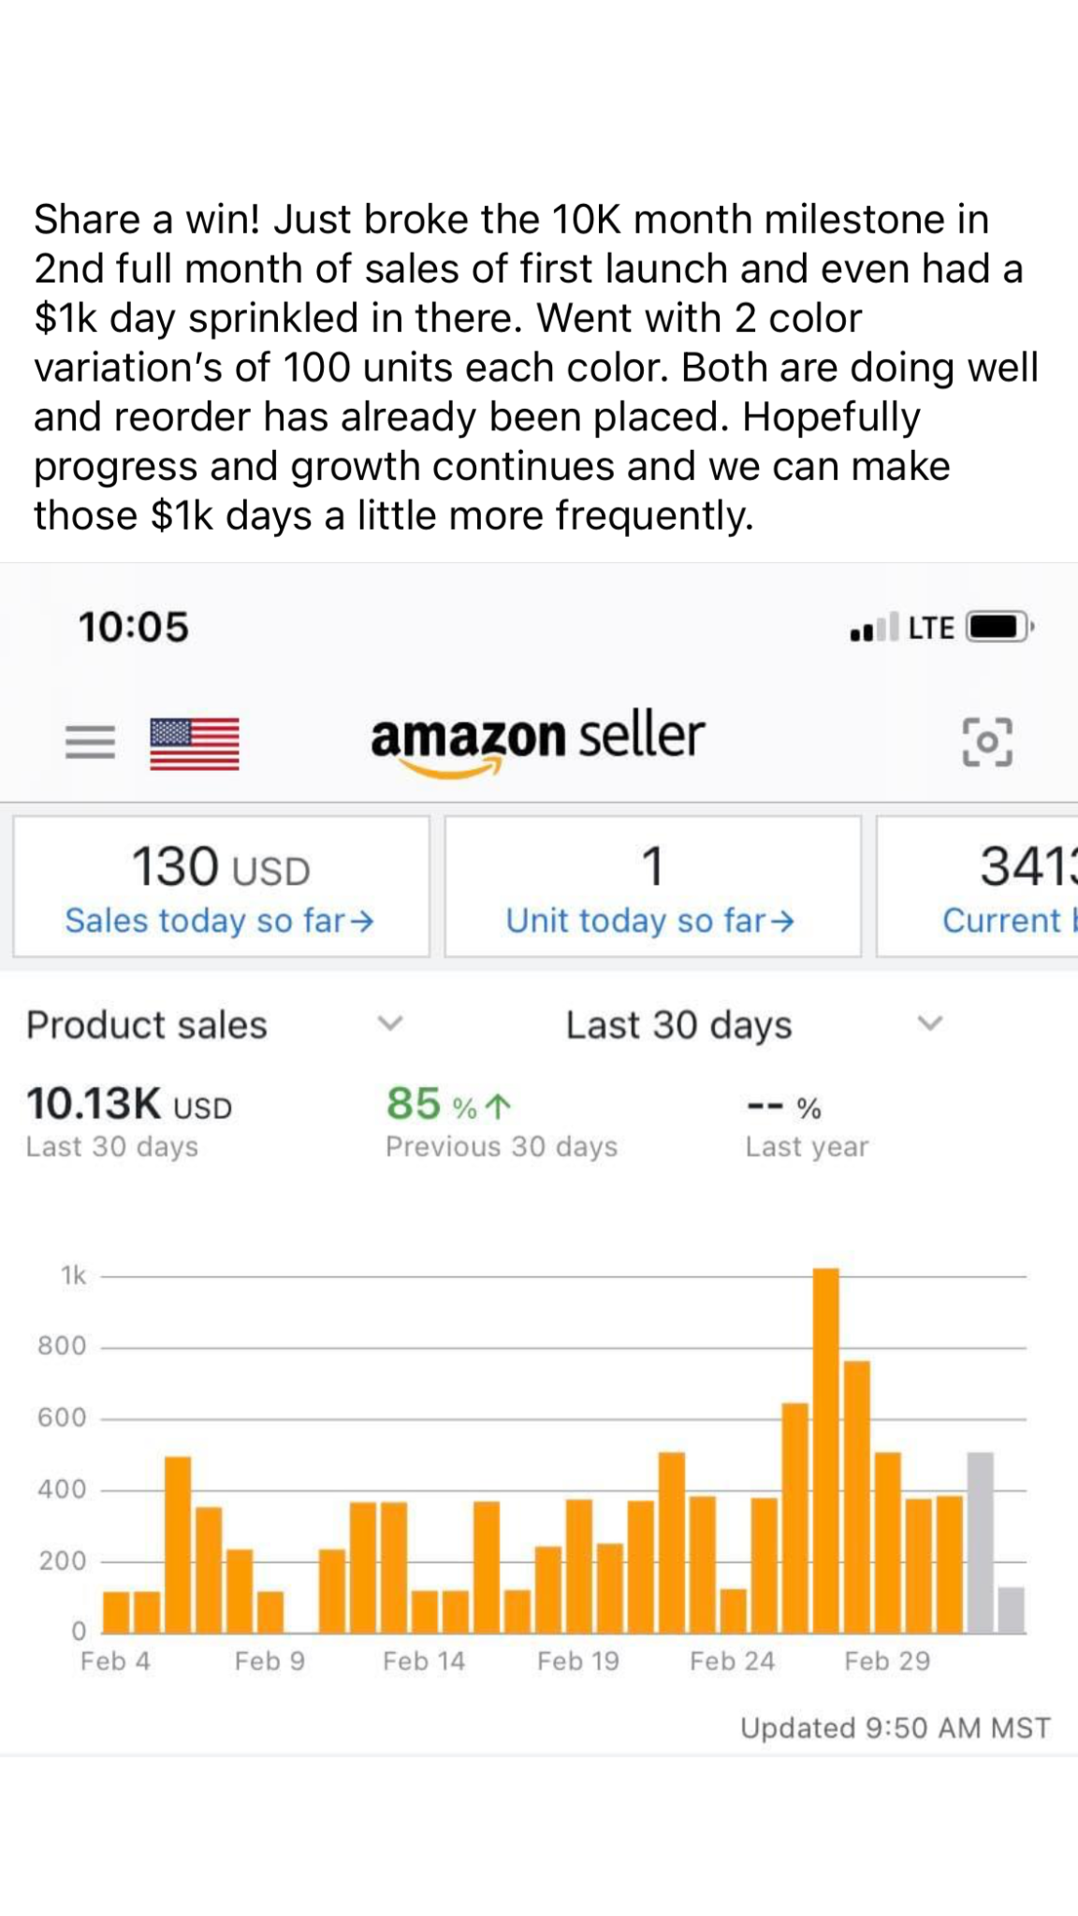This screenshot has width=1078, height=1916.
Task: Tap the 85% previous 30 days change
Action: click(449, 1106)
